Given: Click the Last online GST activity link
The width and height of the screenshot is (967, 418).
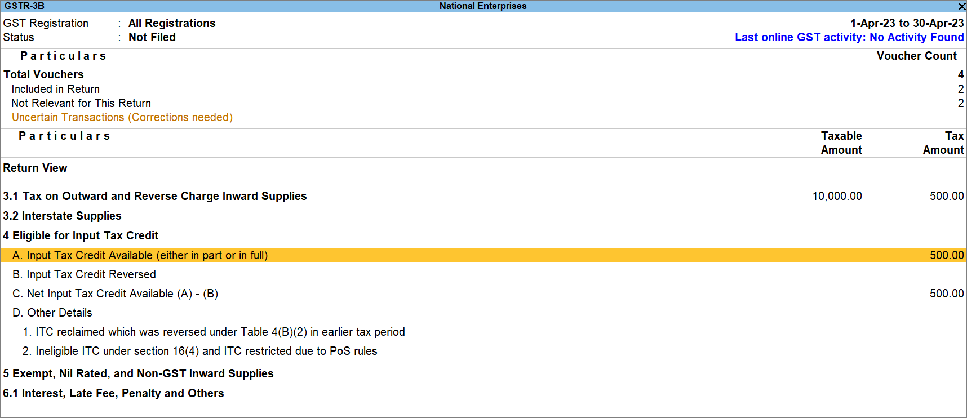Looking at the screenshot, I should 849,37.
